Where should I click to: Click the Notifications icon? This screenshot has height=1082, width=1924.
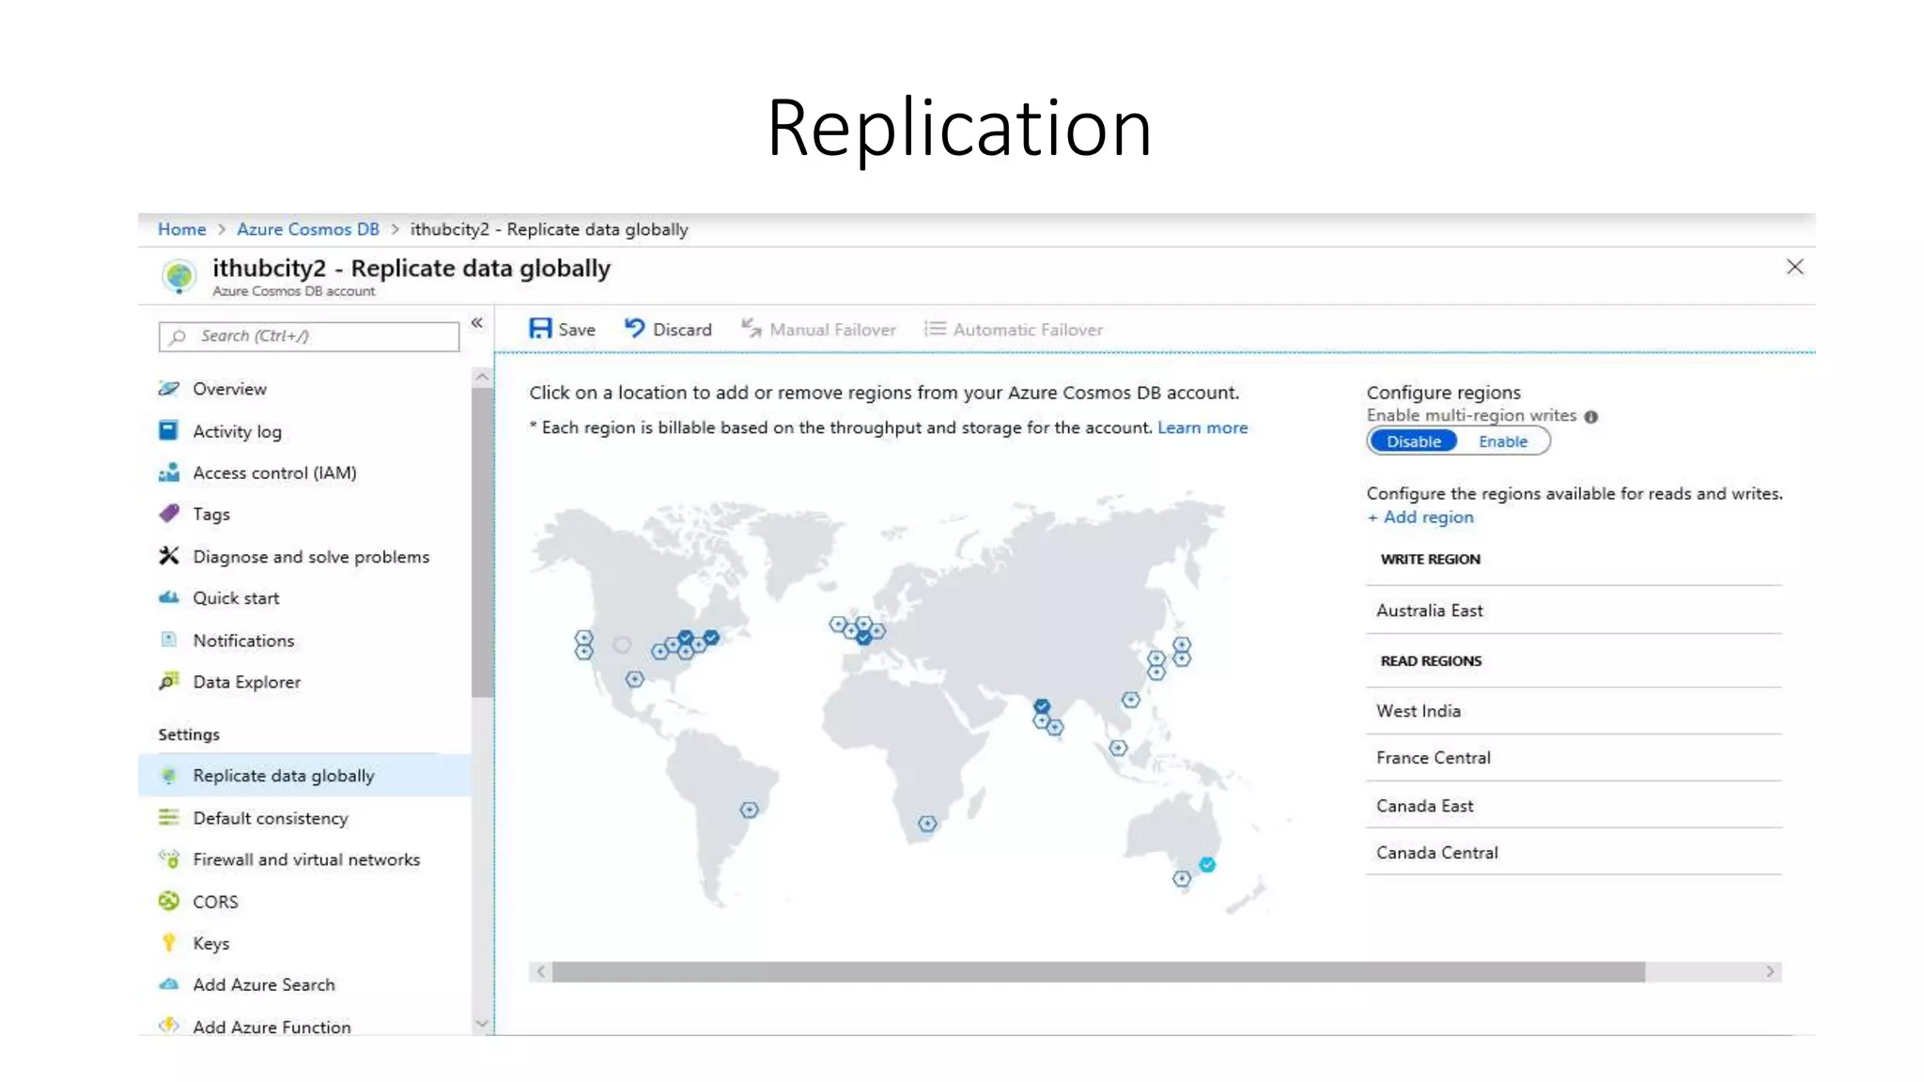point(169,640)
